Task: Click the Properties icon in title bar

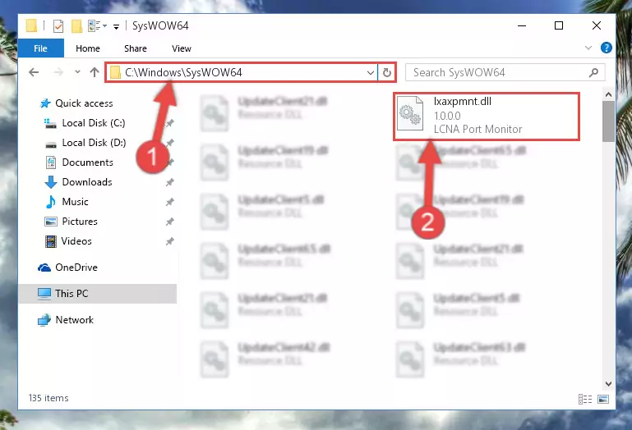Action: (x=58, y=26)
